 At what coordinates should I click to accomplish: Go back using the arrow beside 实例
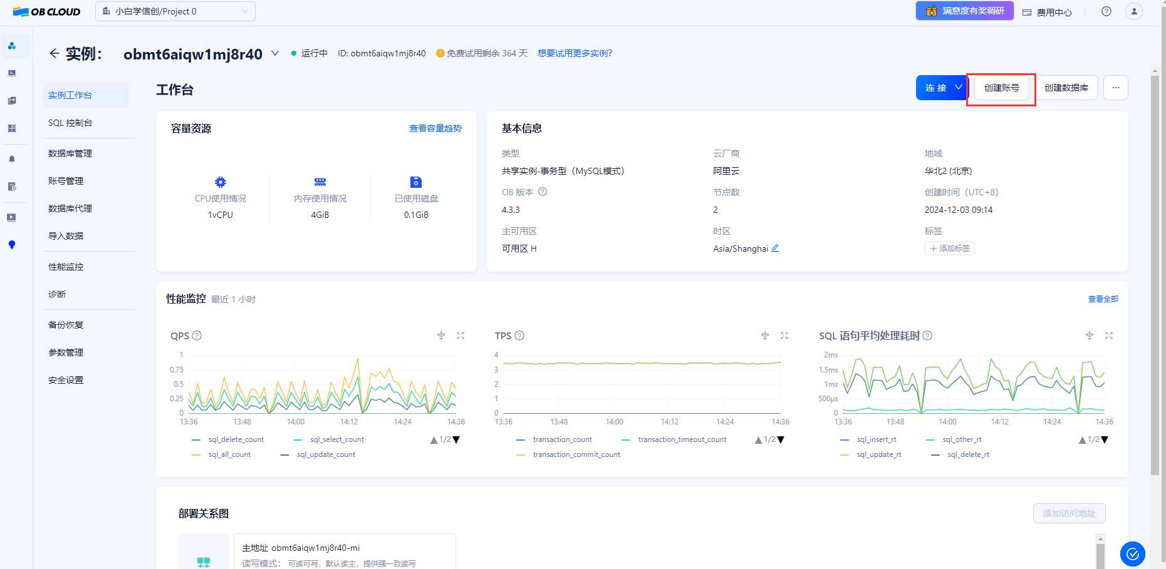point(55,54)
